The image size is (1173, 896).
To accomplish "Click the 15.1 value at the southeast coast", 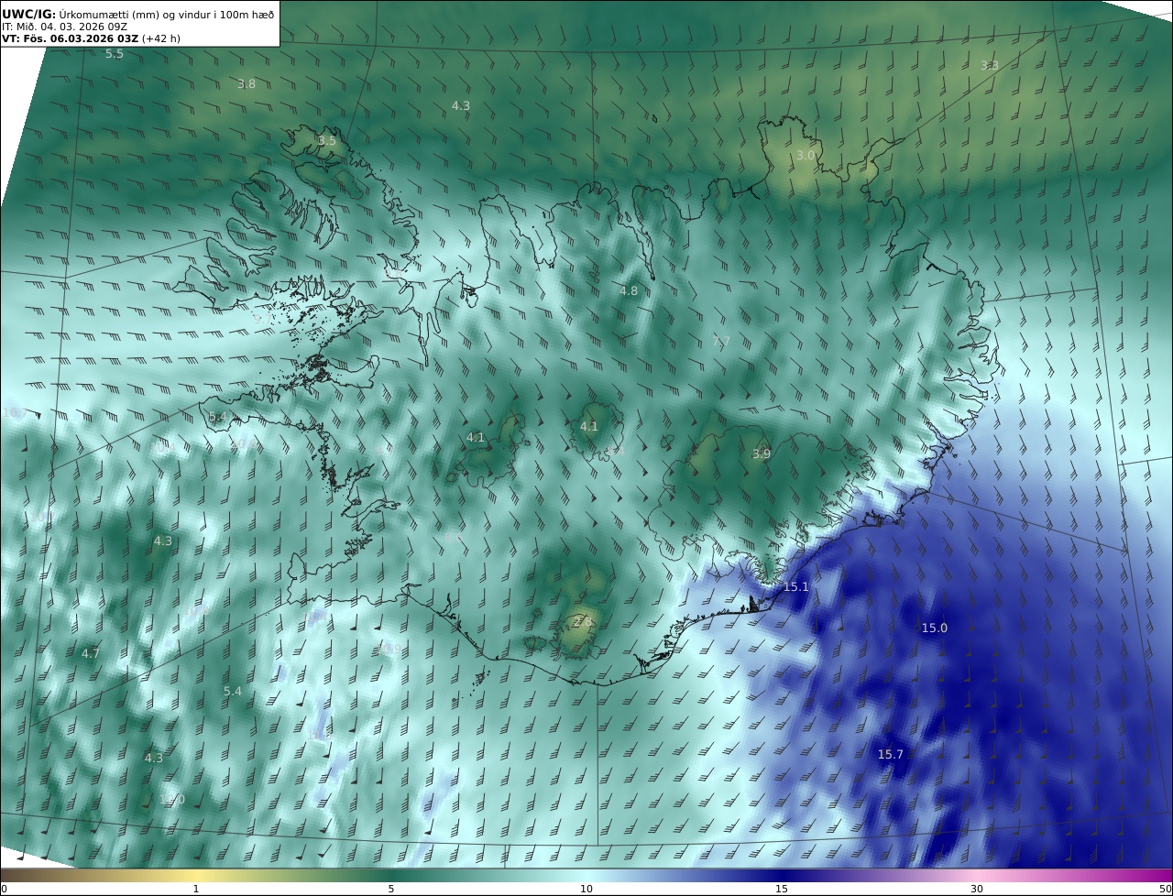I will pyautogui.click(x=796, y=586).
